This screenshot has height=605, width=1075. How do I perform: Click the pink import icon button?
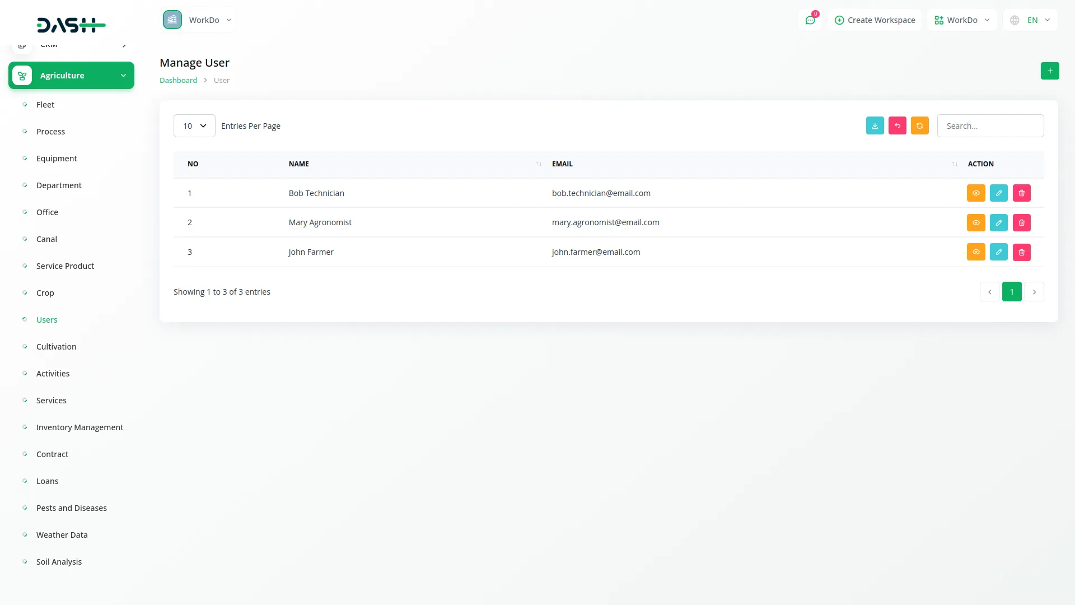[x=897, y=125]
